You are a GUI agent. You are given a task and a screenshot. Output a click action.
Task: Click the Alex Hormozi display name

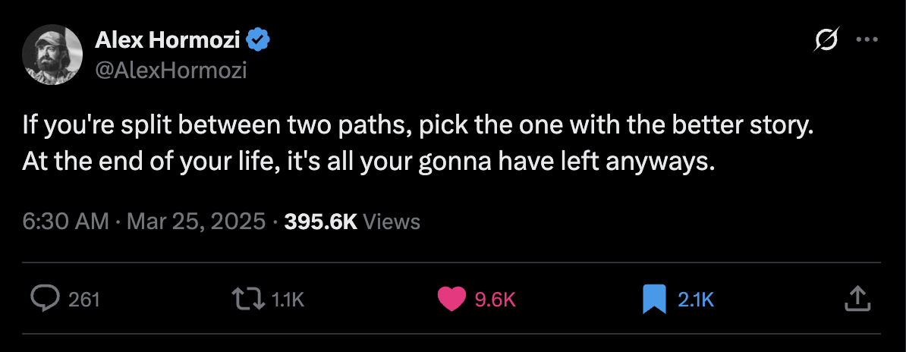point(168,41)
